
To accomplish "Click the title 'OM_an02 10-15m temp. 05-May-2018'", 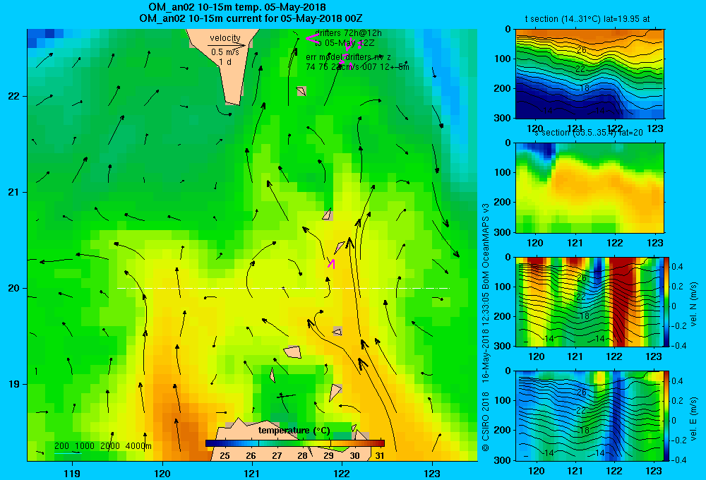I will [237, 7].
